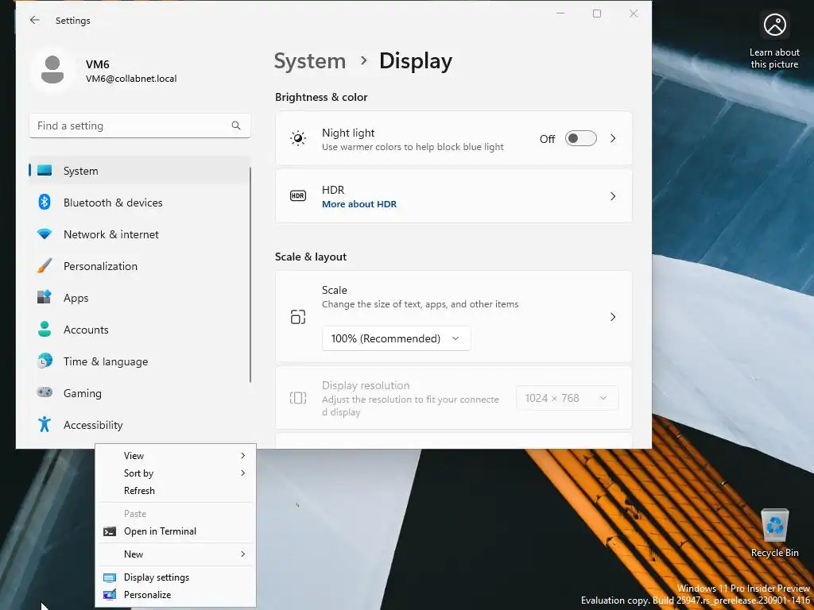Click the Bluetooth icon in sidebar
This screenshot has height=610, width=814.
(45, 203)
